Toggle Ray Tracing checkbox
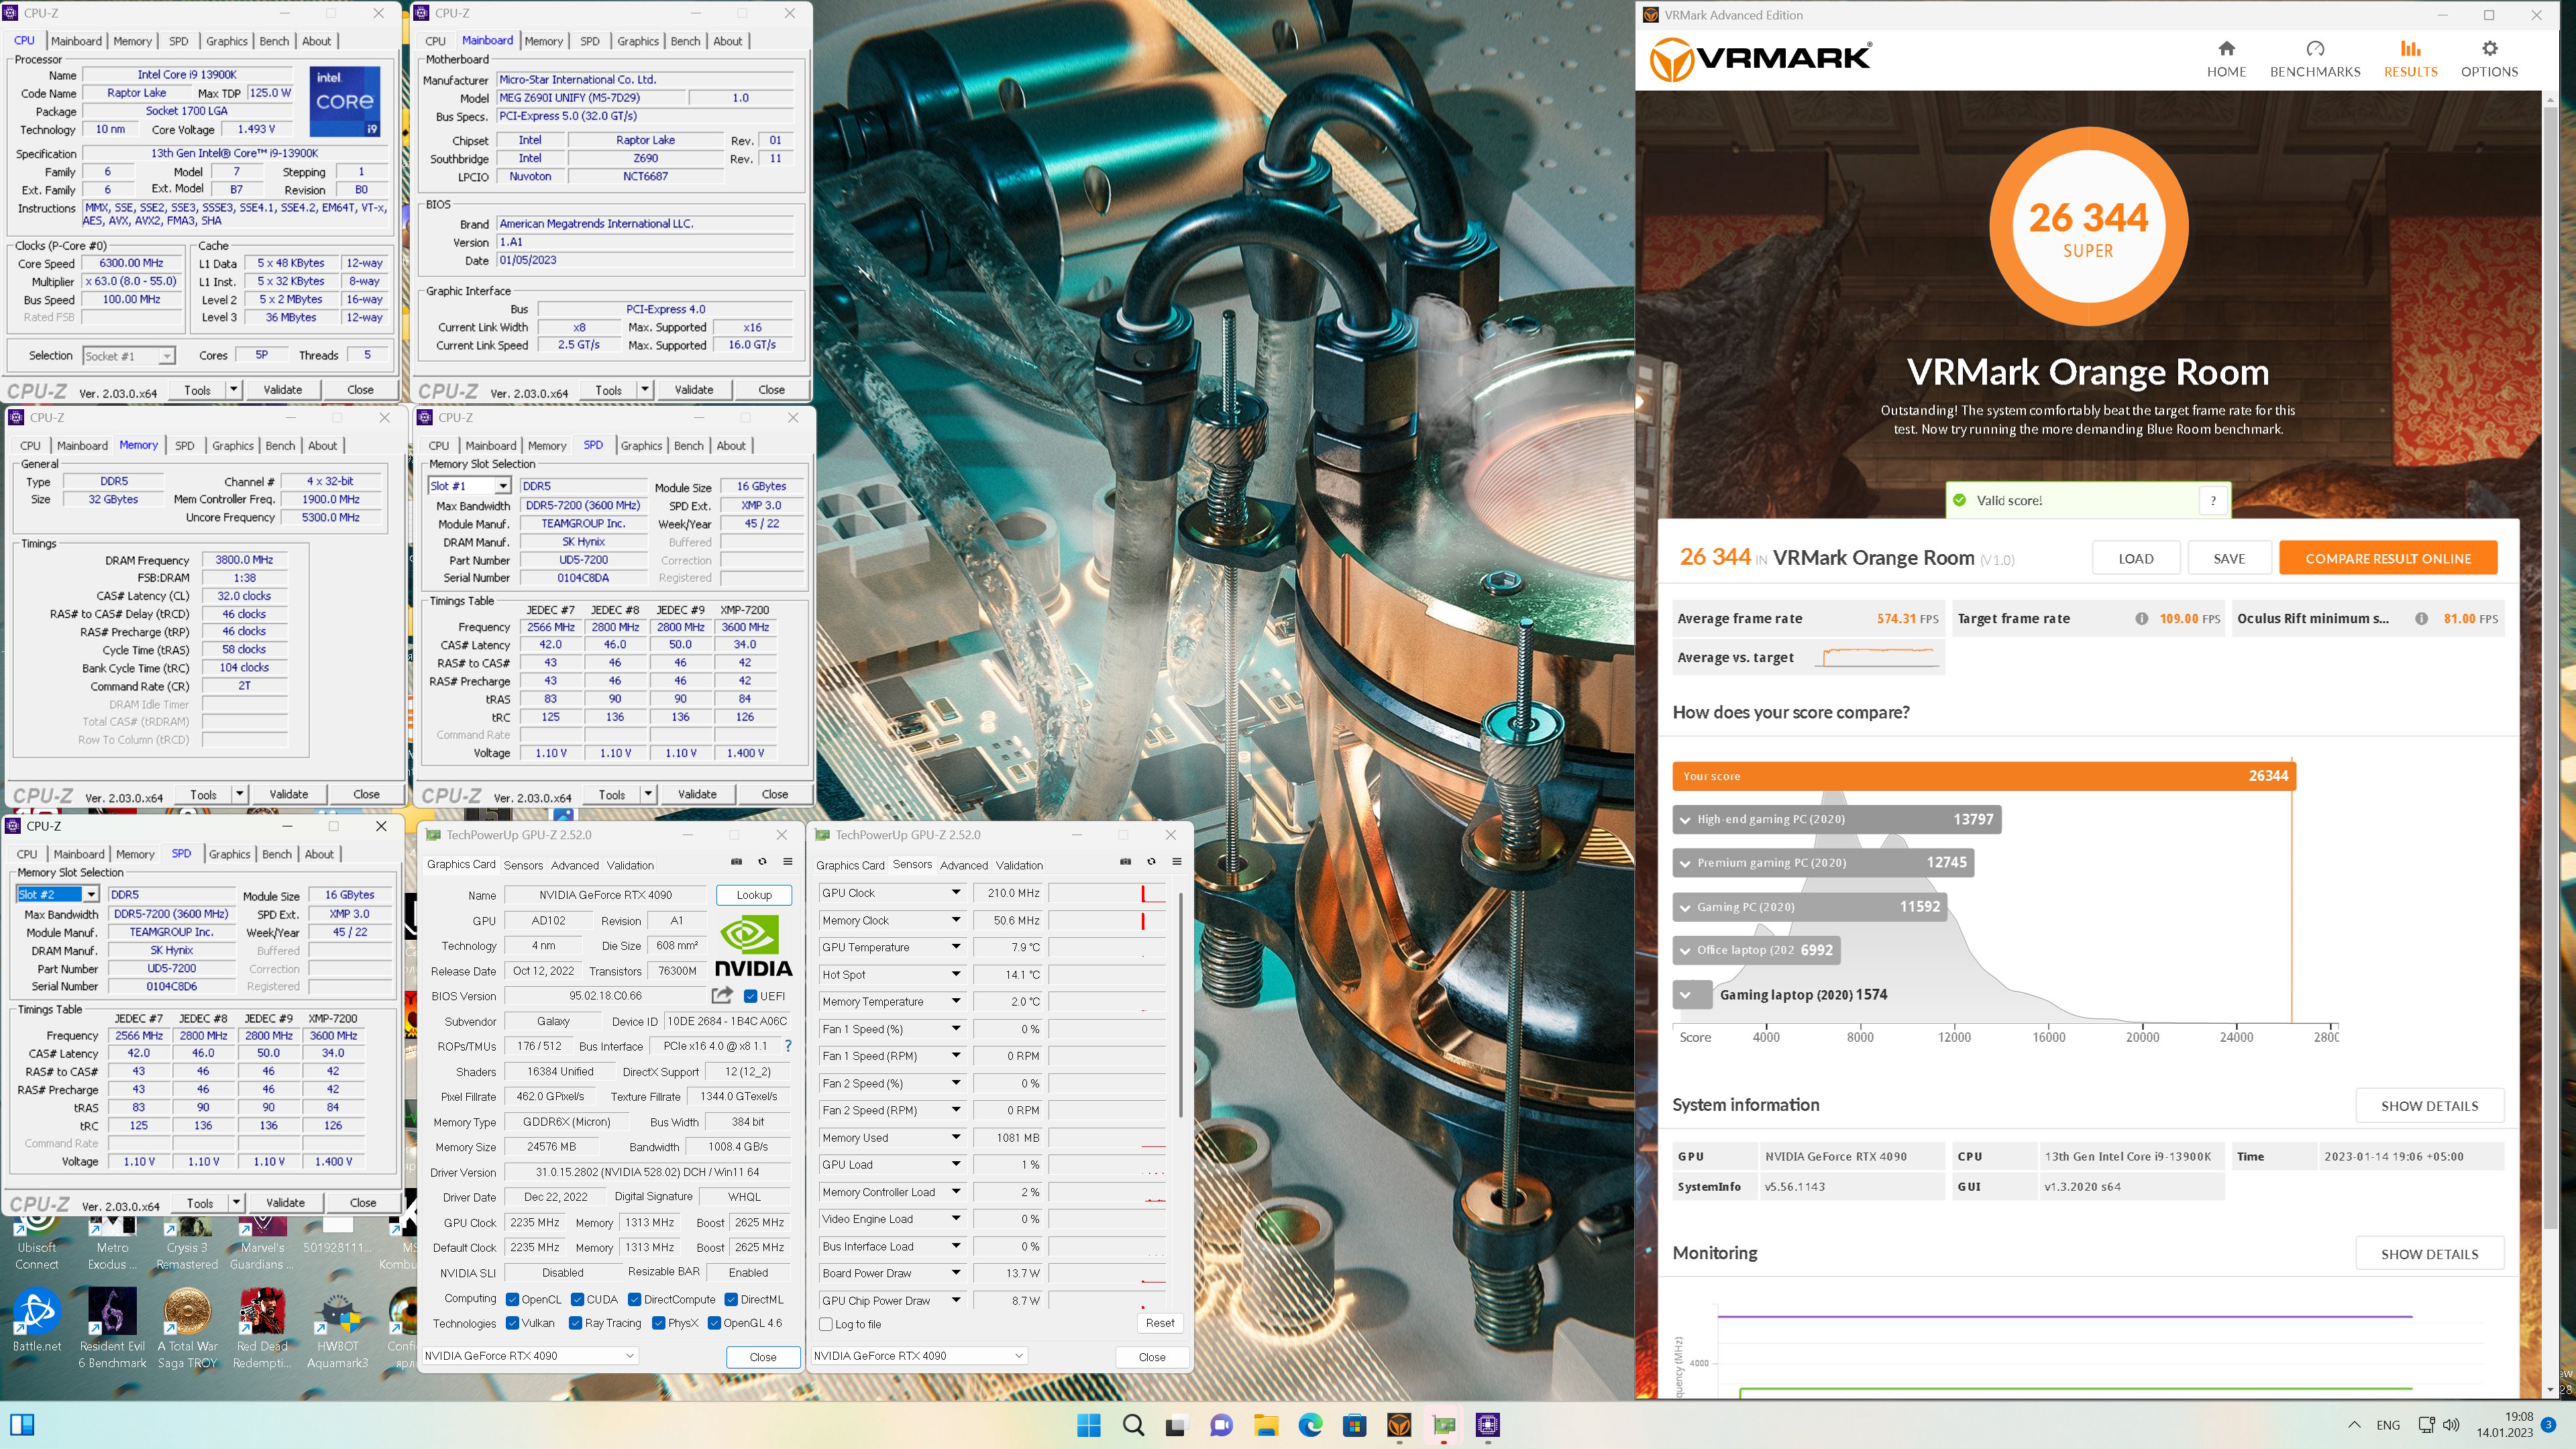Image resolution: width=2576 pixels, height=1449 pixels. [x=575, y=1323]
